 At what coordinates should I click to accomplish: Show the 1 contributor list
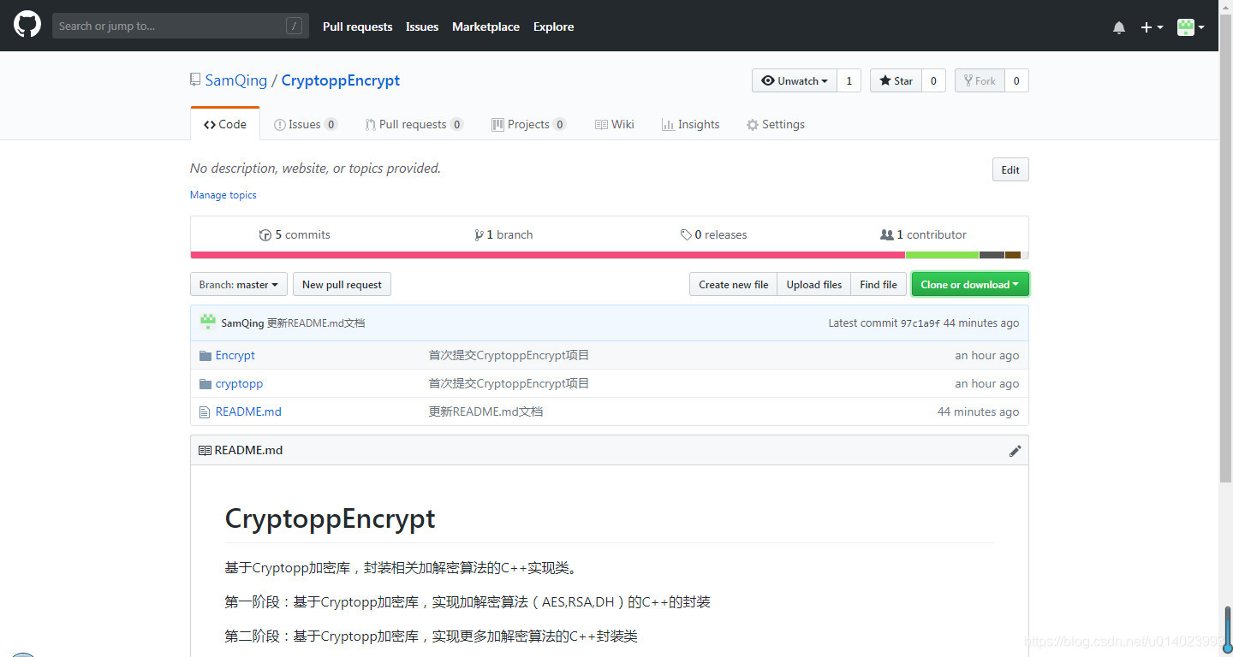[923, 234]
